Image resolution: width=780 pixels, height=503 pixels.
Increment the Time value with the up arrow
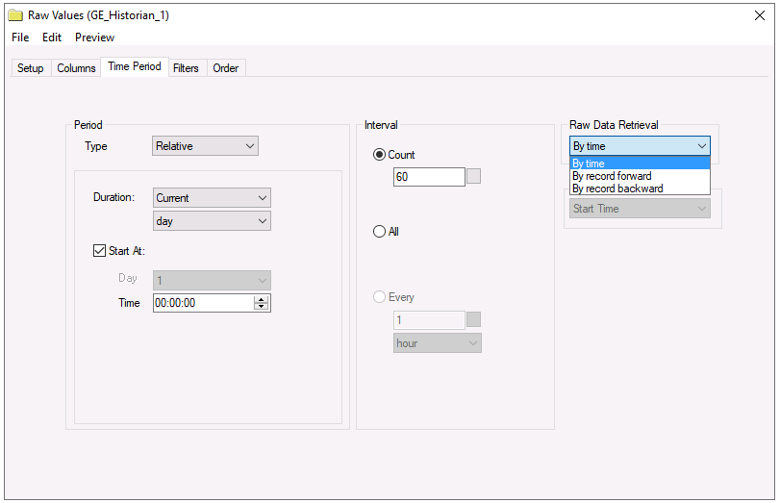(x=262, y=299)
